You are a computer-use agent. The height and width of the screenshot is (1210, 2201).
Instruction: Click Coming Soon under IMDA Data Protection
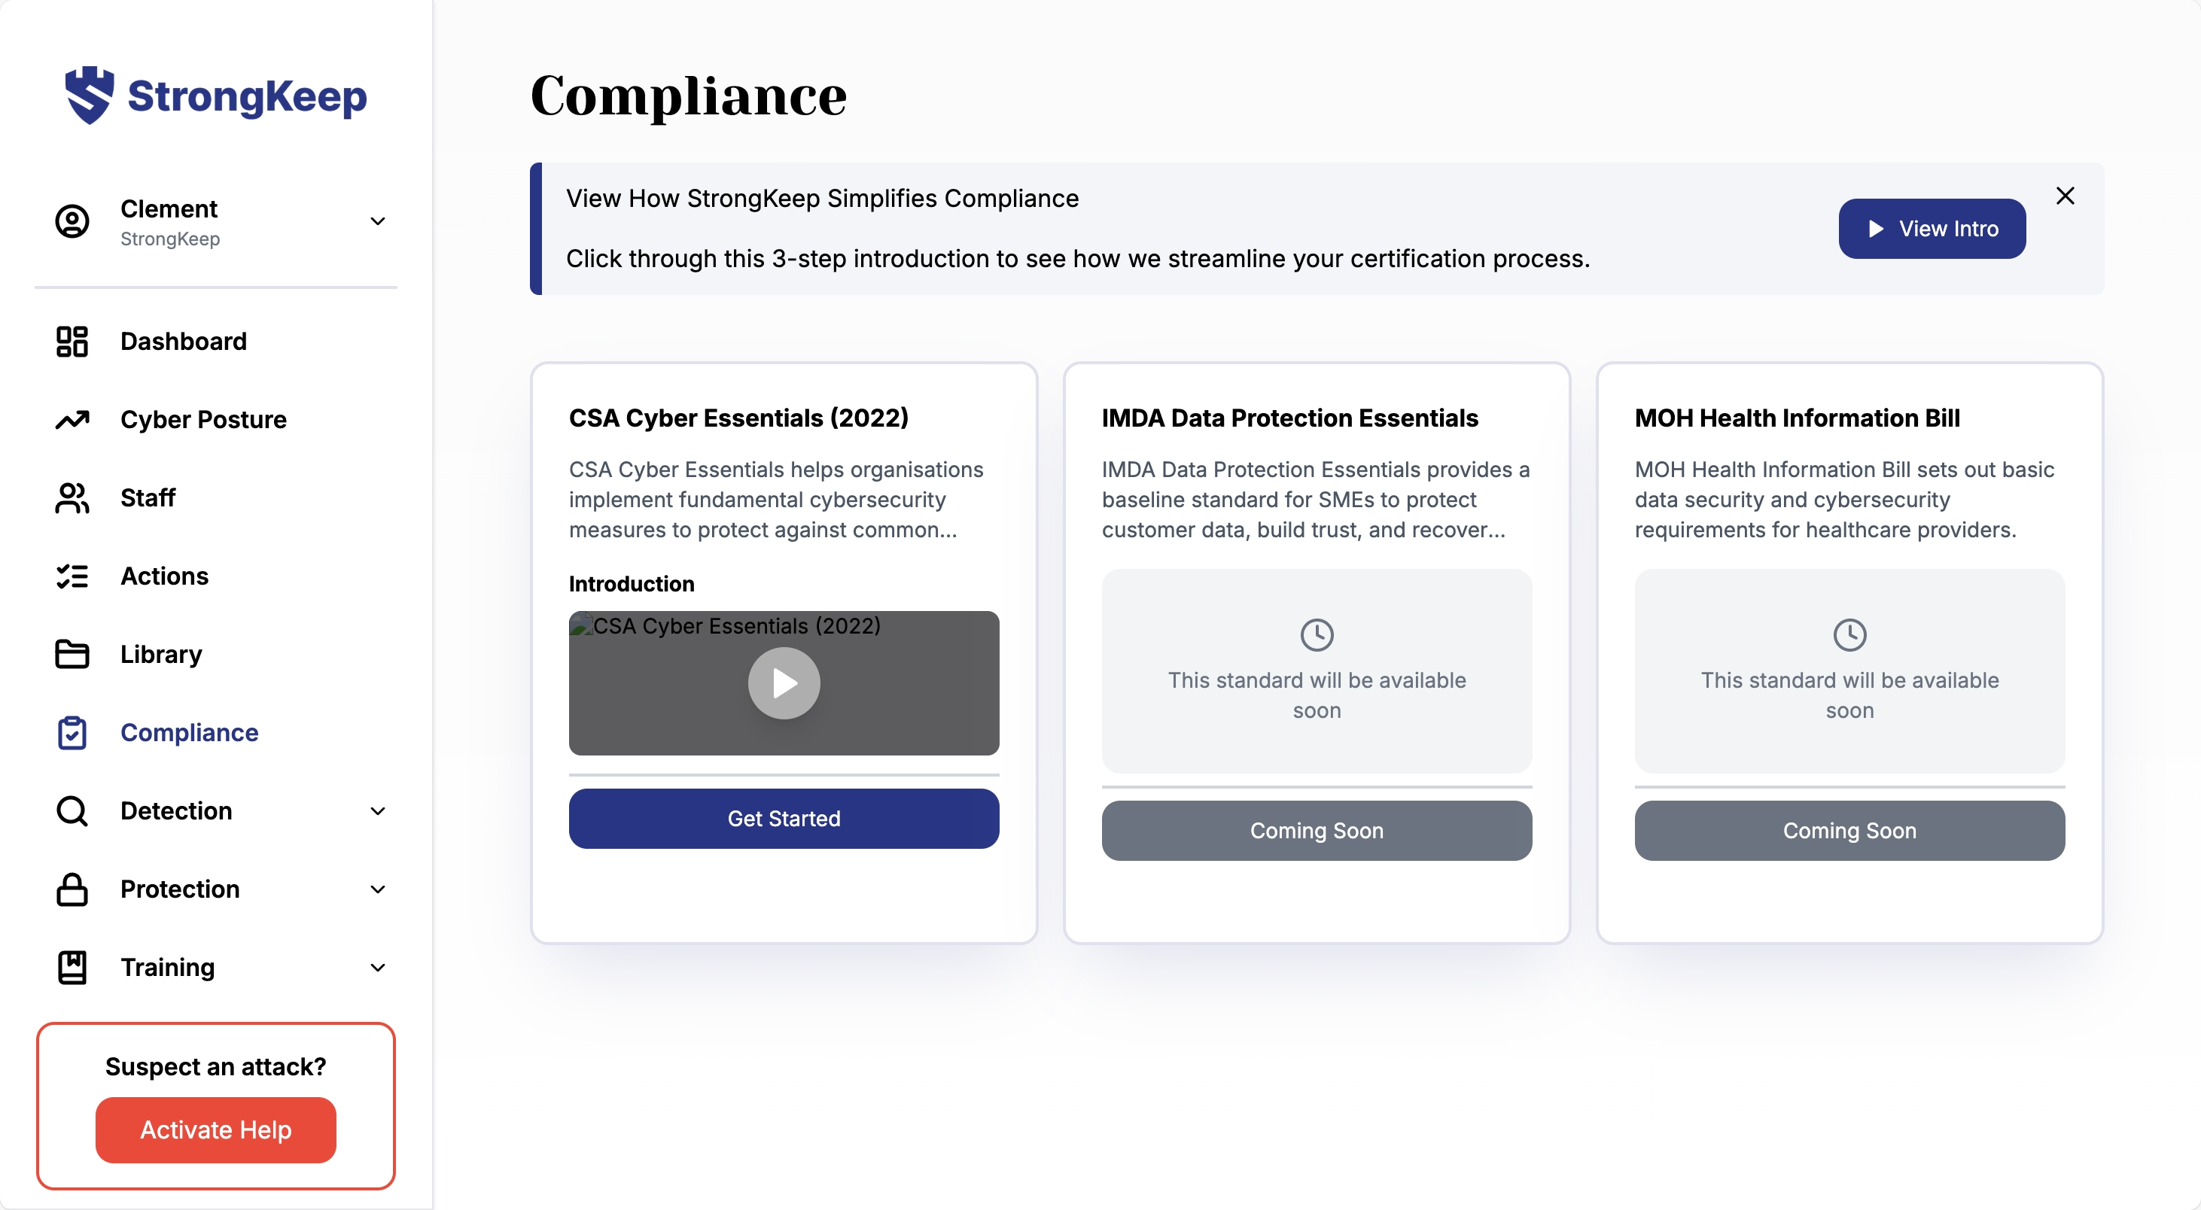coord(1316,830)
